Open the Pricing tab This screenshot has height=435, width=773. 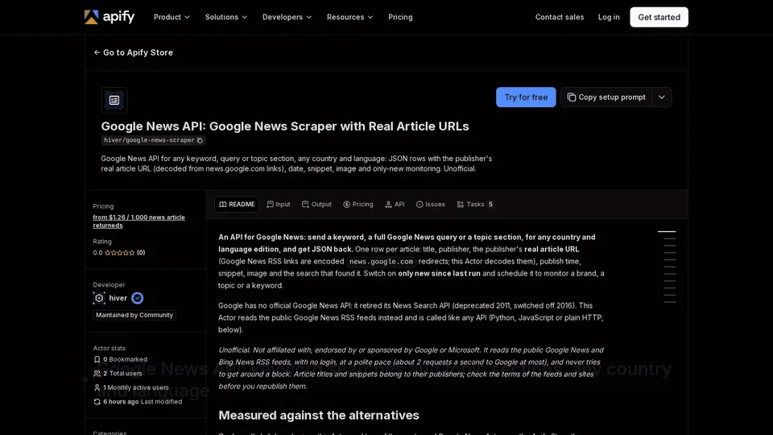[358, 204]
